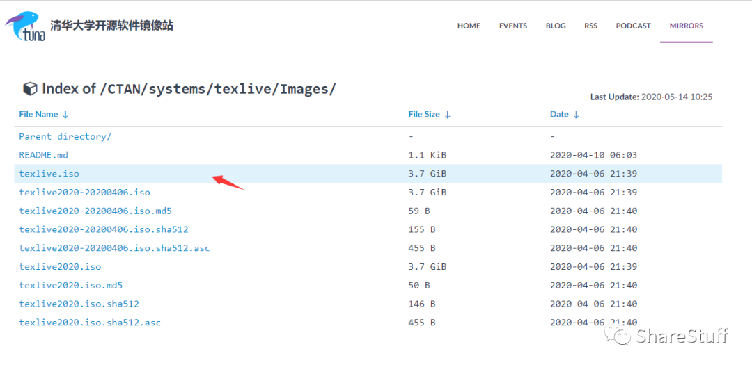Click the 59 B file size cell
Viewport: 752px width, 367px height.
pos(419,211)
